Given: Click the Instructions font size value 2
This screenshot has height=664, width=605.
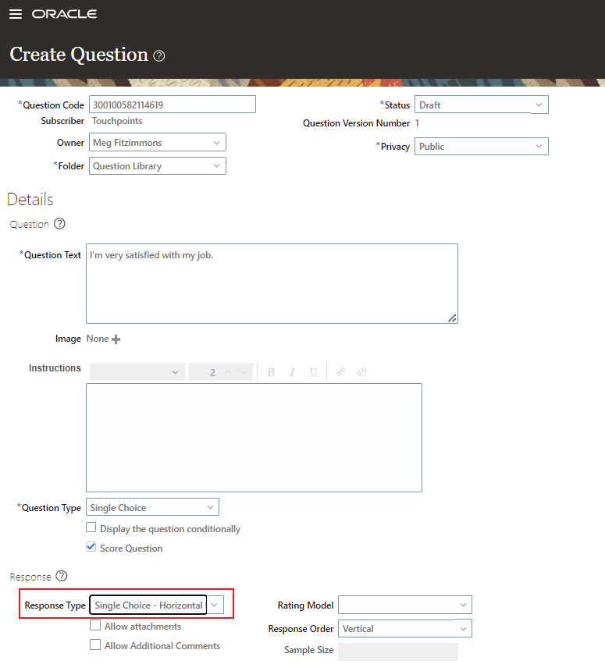Looking at the screenshot, I should [x=212, y=372].
